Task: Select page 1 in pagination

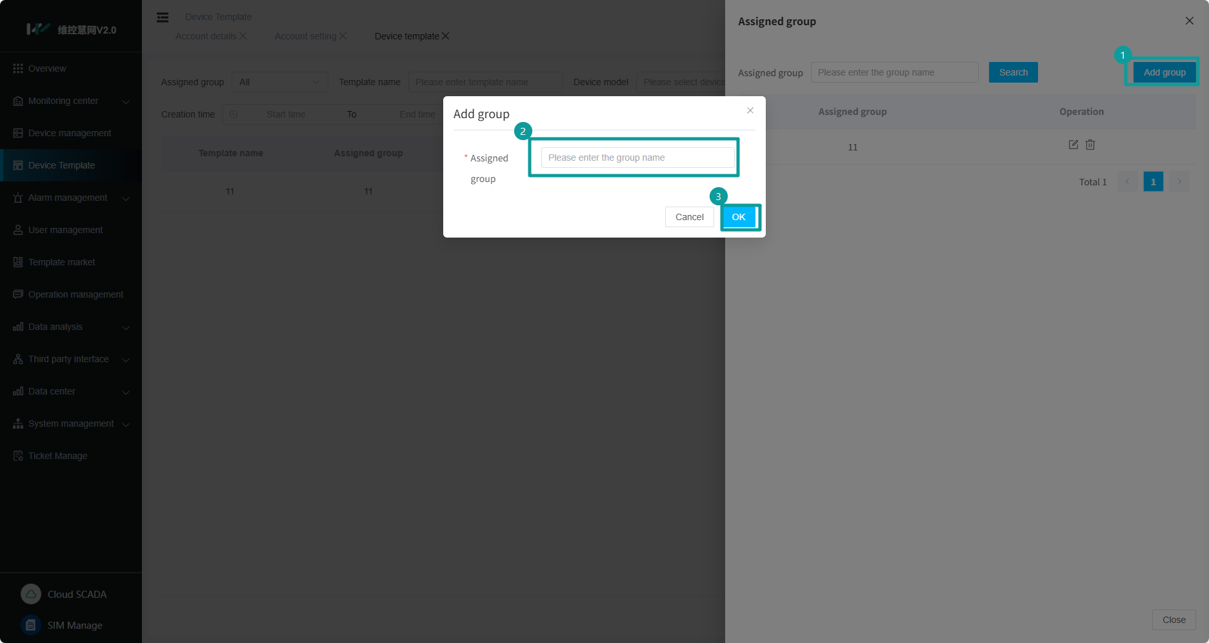Action: pos(1153,181)
